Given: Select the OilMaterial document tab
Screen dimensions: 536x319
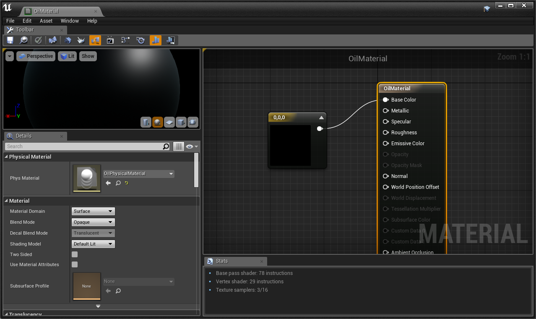Looking at the screenshot, I should (61, 11).
